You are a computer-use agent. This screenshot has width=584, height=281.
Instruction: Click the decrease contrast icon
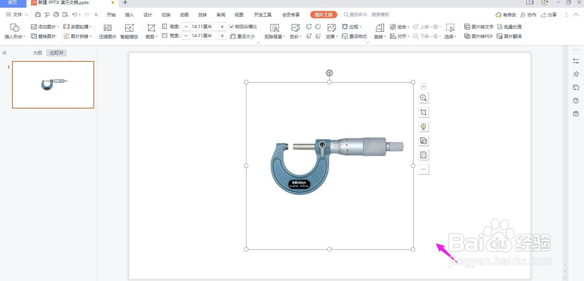pos(318,27)
